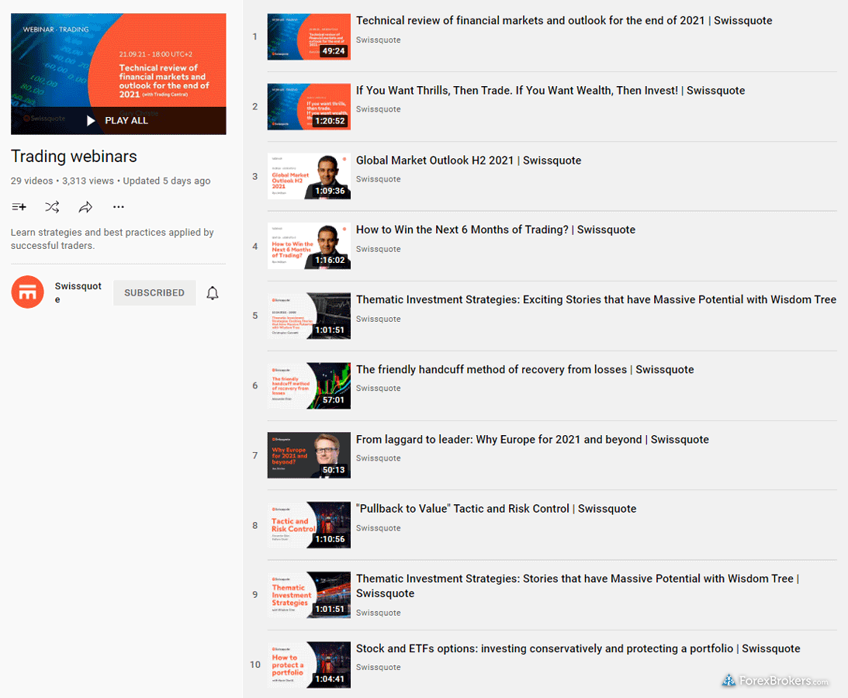Click Swissquote channel under Stock and ETFs options
Screen dimensions: 848x698
click(378, 667)
